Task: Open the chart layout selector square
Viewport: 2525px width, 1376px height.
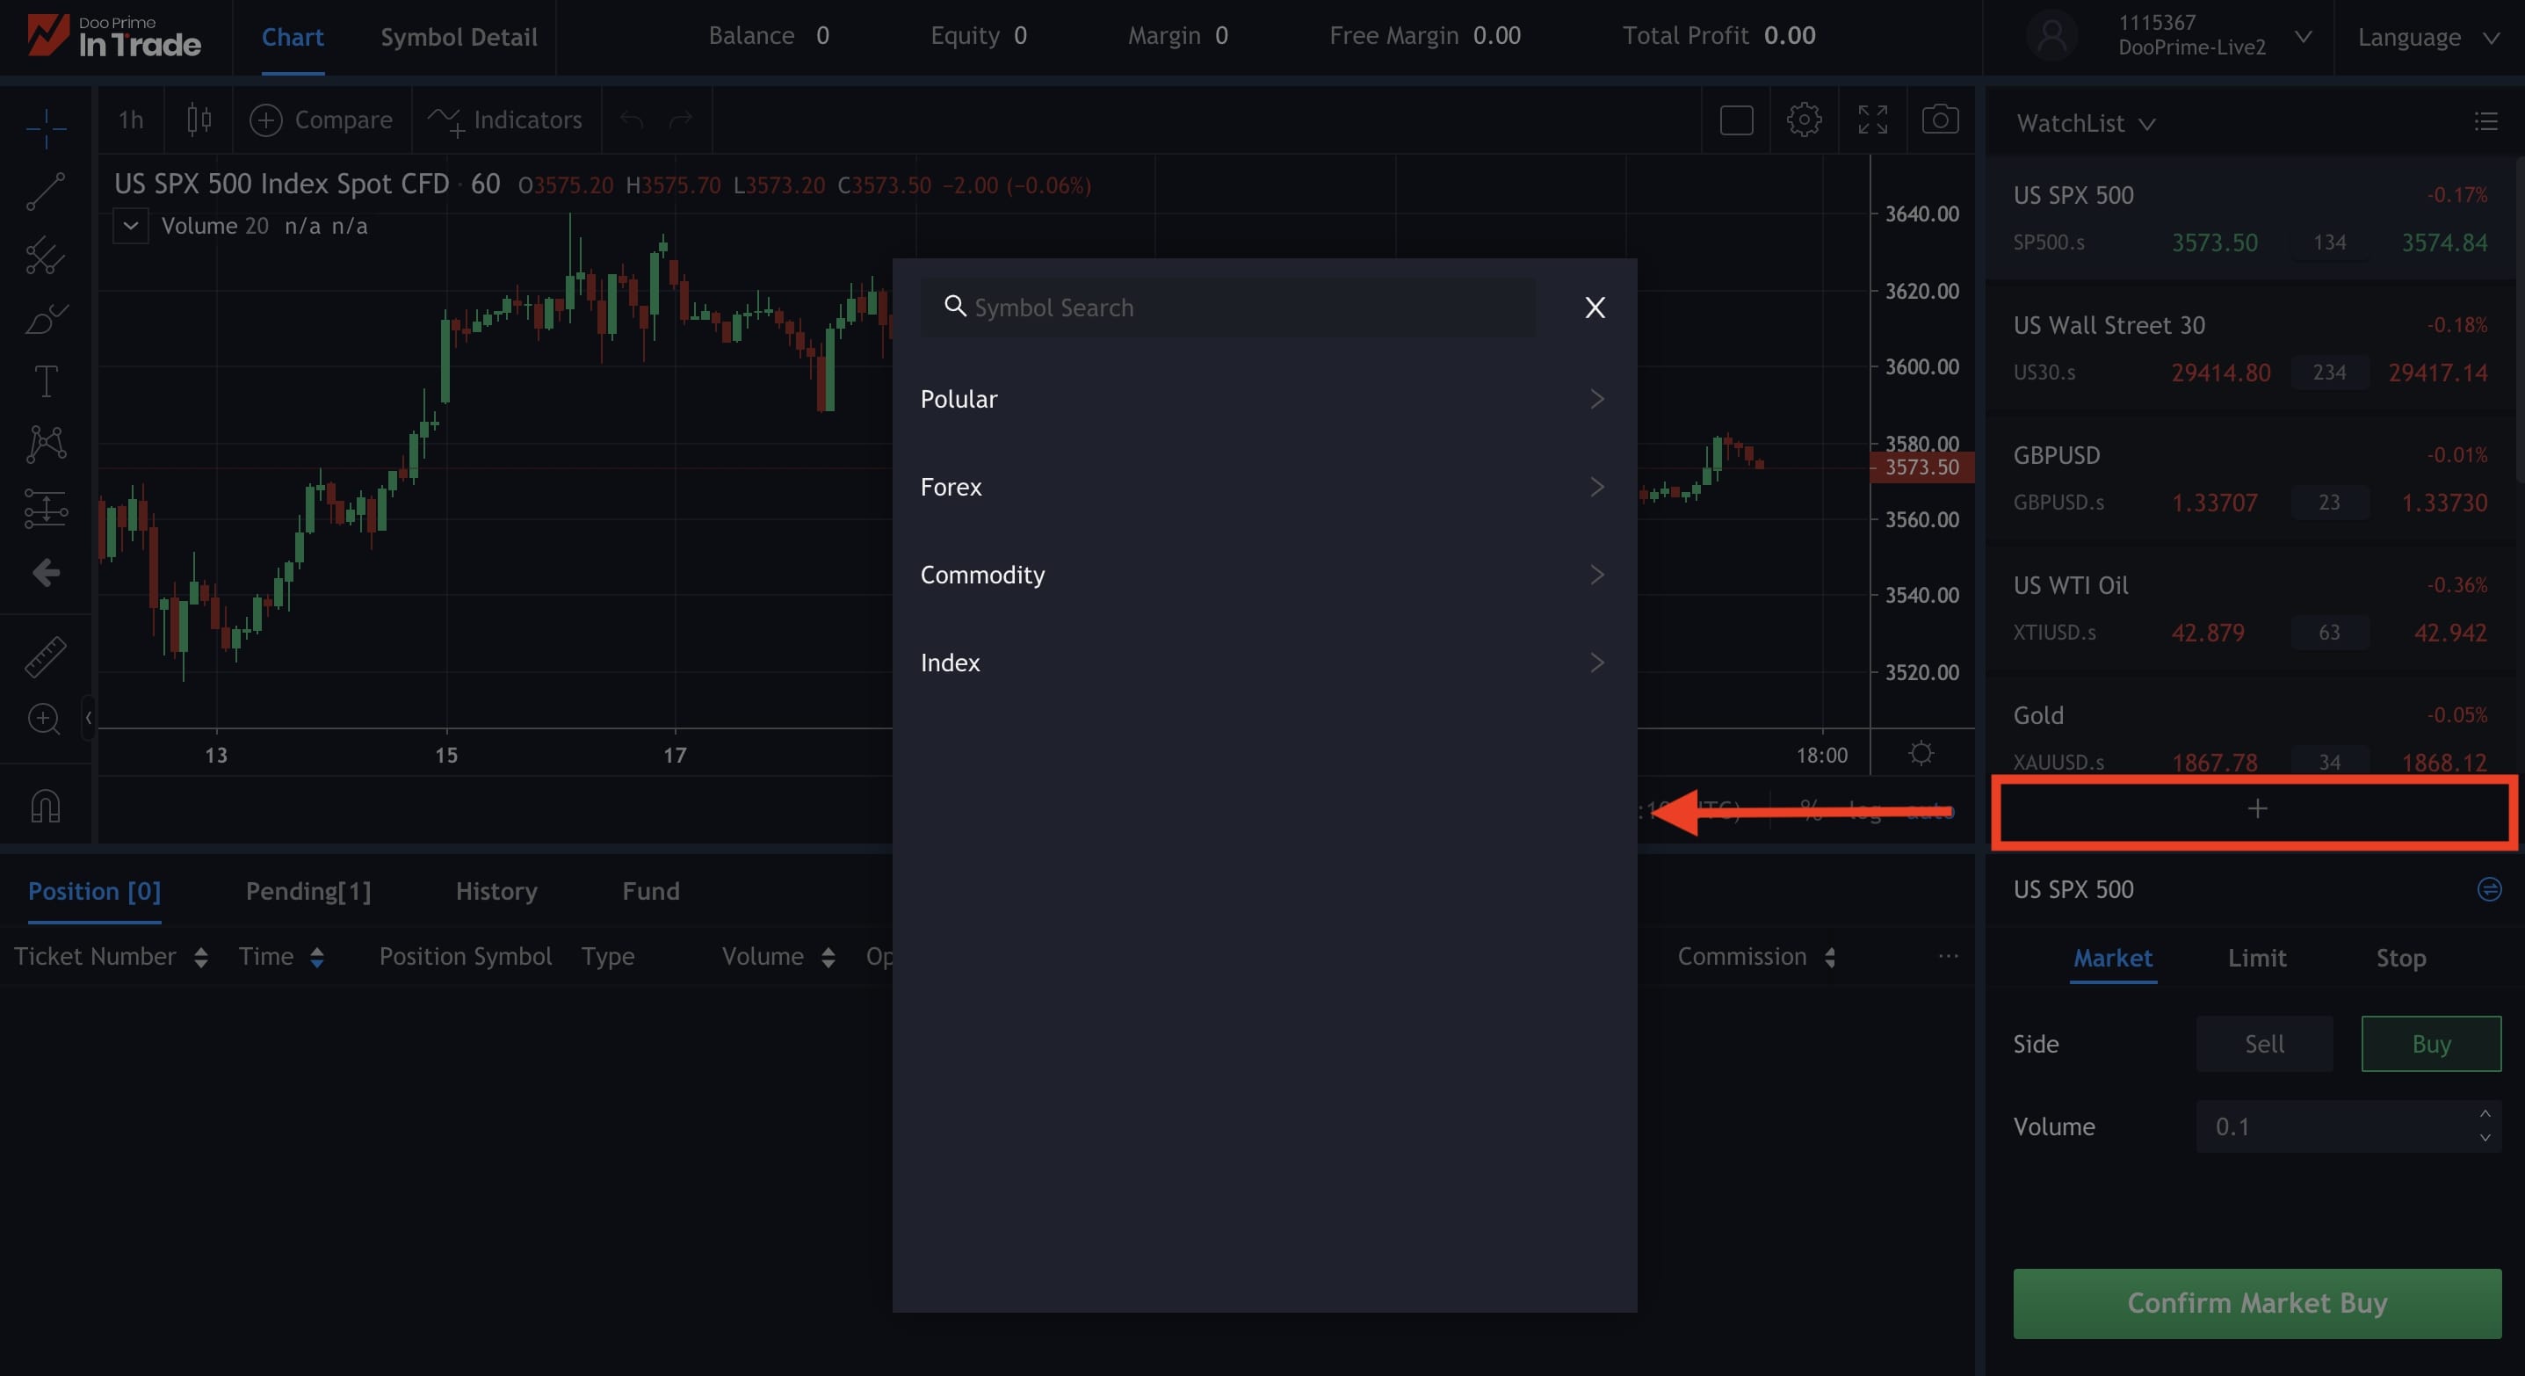Action: tap(1736, 119)
